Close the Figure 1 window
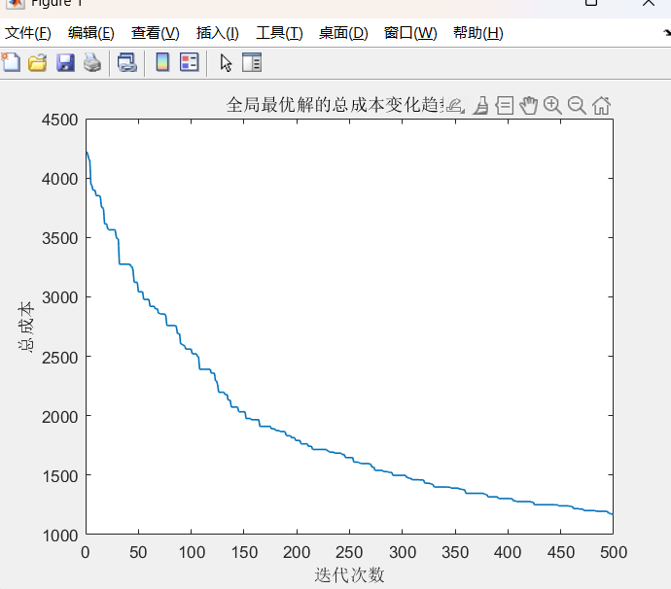The width and height of the screenshot is (671, 589). pos(649,3)
